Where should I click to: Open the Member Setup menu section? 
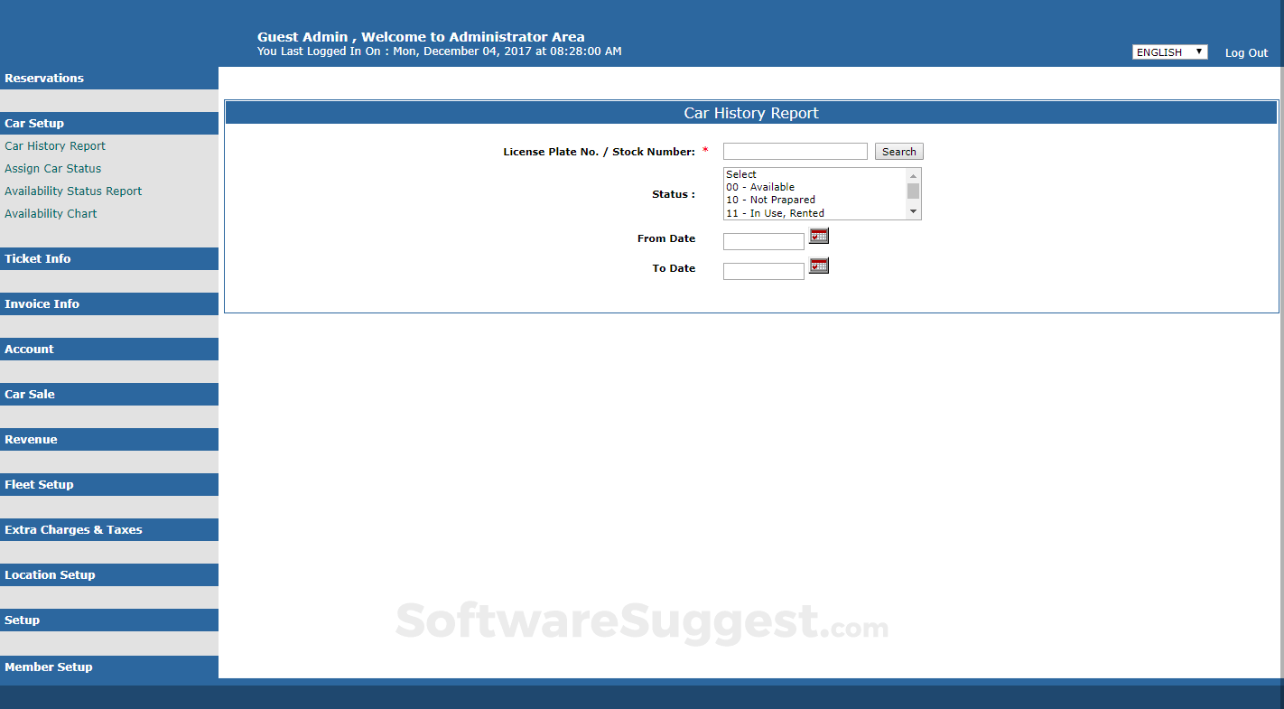[x=49, y=667]
